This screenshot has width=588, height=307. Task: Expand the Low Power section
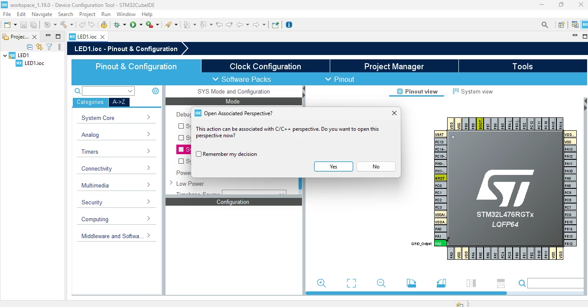tap(171, 183)
